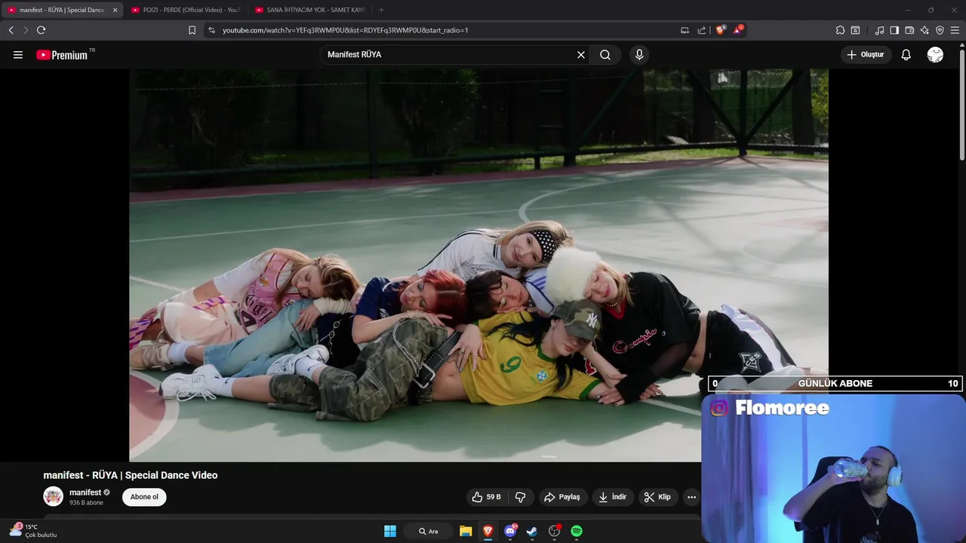Open YouTube notifications bell
The image size is (966, 543).
[906, 54]
